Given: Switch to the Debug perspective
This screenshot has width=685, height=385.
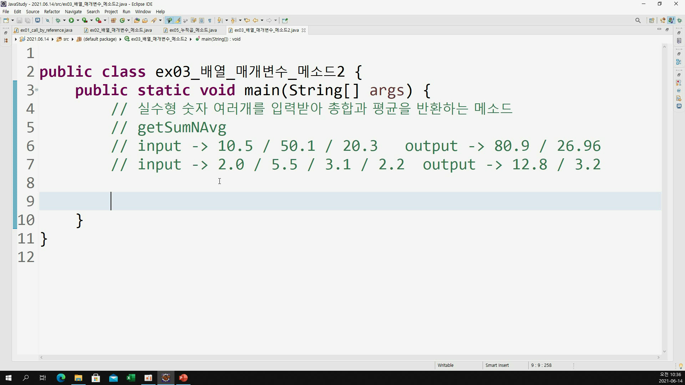Looking at the screenshot, I should [x=679, y=20].
